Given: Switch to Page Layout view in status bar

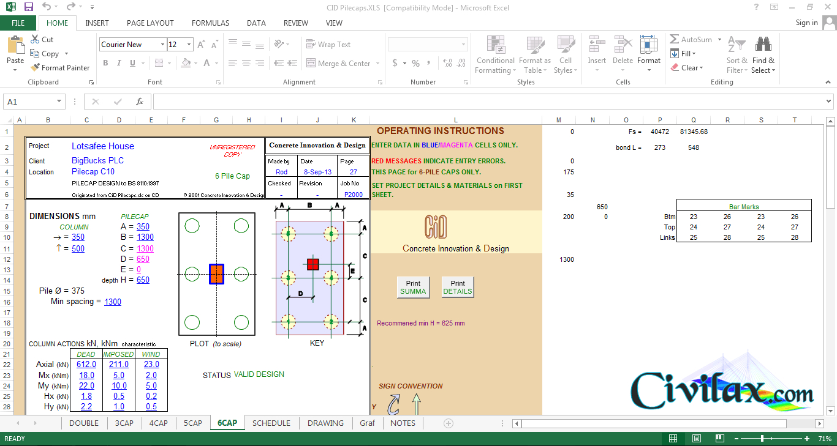Looking at the screenshot, I should (x=697, y=439).
